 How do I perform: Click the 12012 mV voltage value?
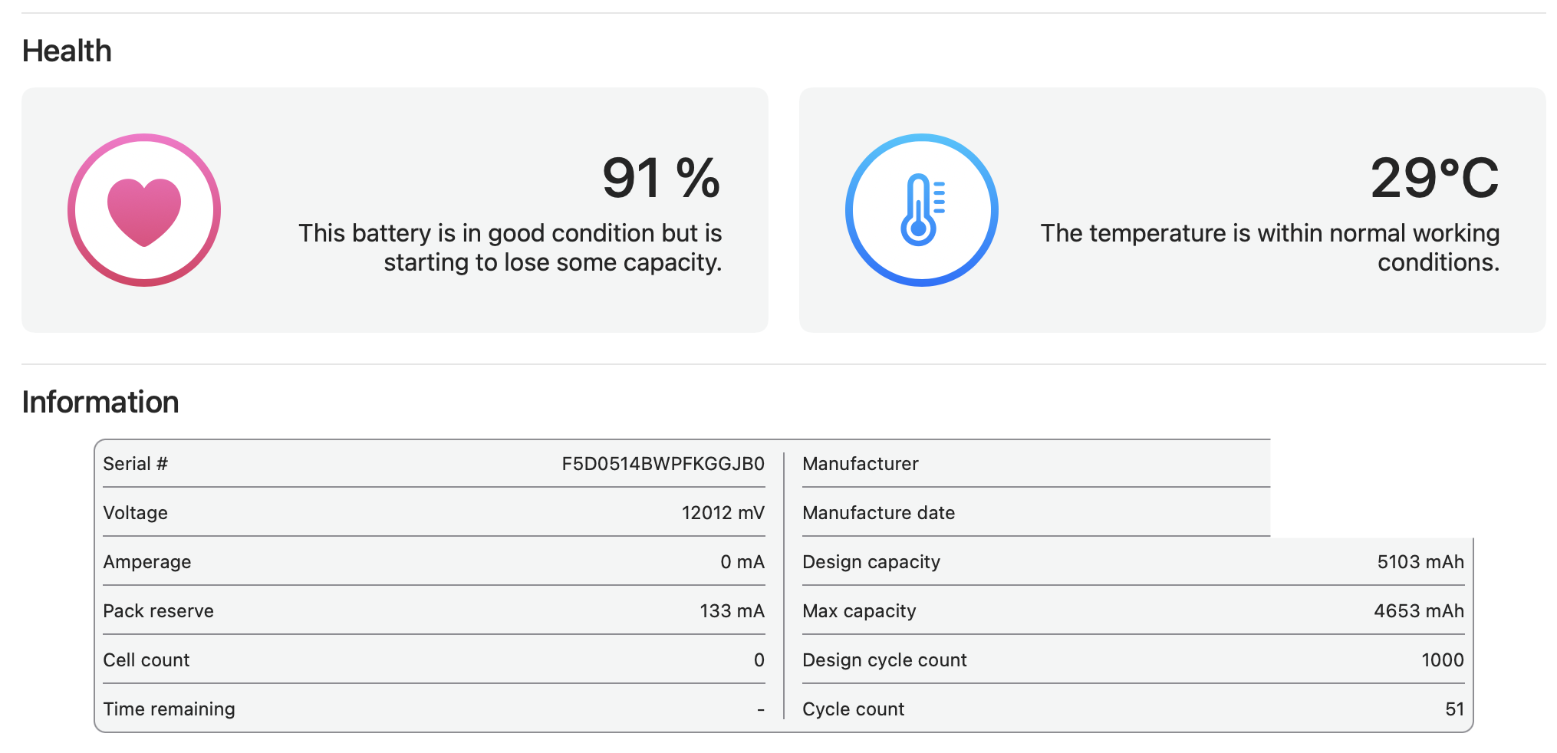coord(723,513)
